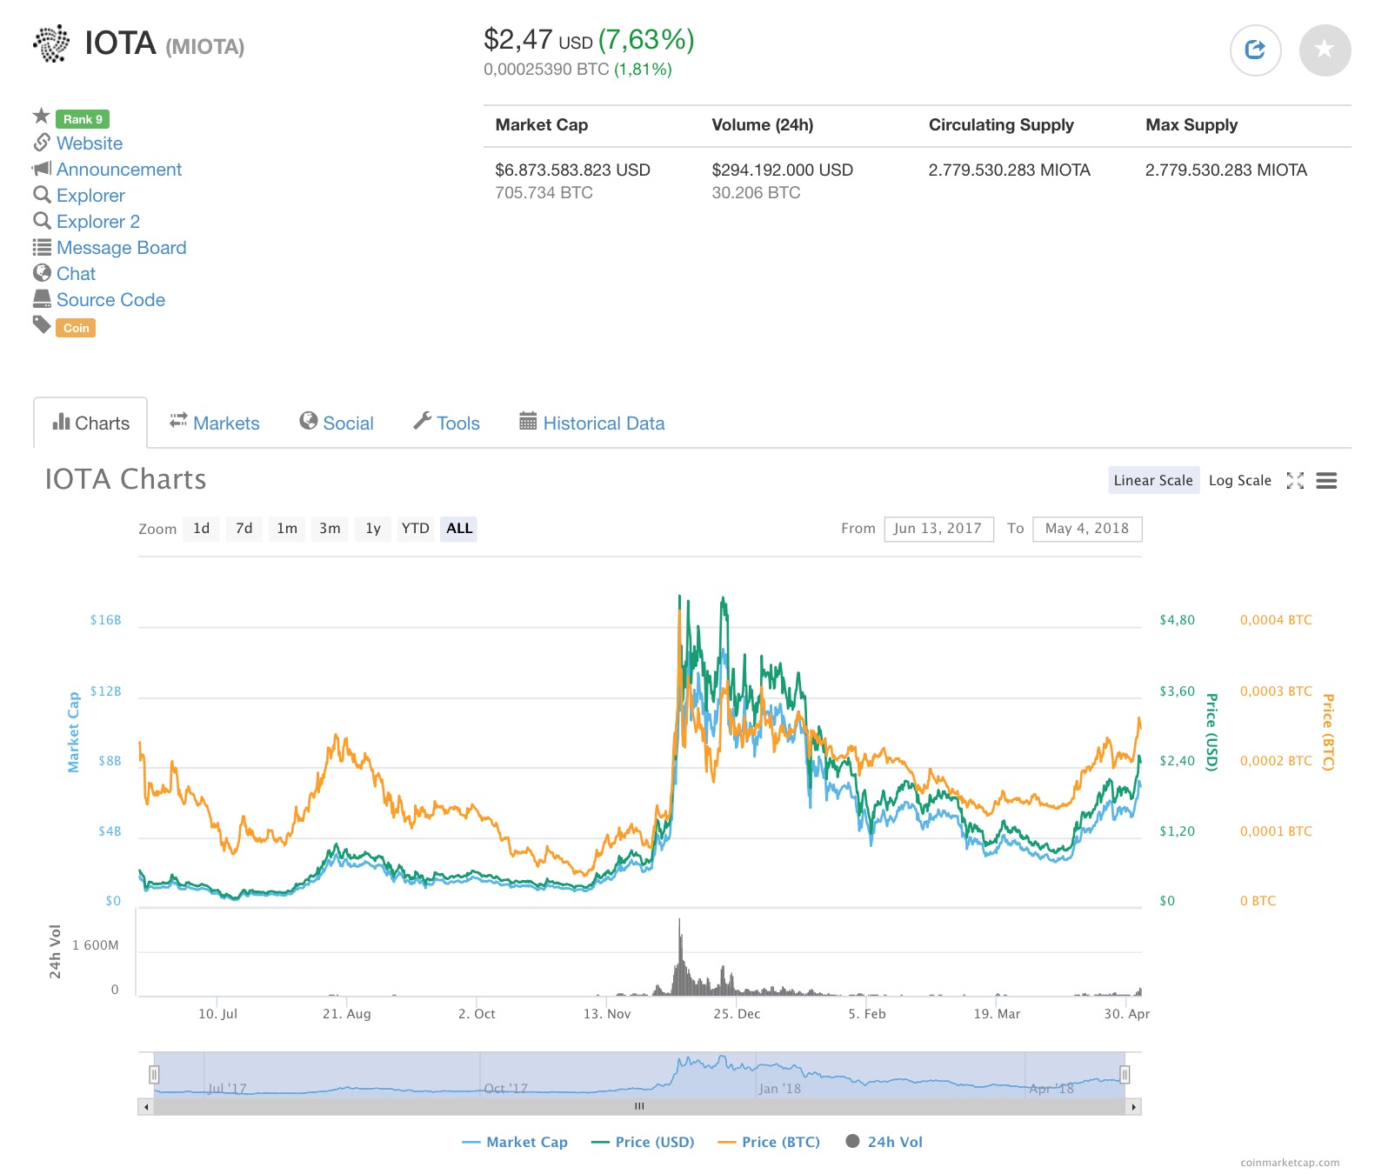Viewport: 1395px width, 1174px height.
Task: Click the 0,00025390 BTC price text
Action: (x=546, y=70)
